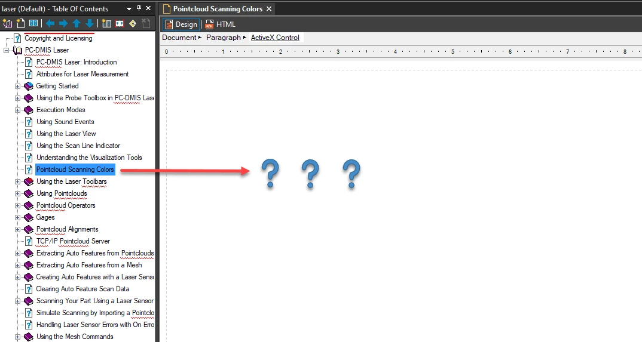This screenshot has height=342, width=642.
Task: Expand Extracting Auto Features from a Mesh
Action: (x=17, y=265)
